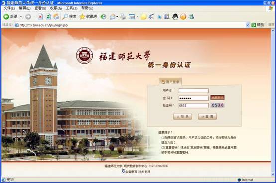This screenshot has height=183, width=276.
Task: Open the 工具 (Tools) menu
Action: pyautogui.click(x=71, y=8)
